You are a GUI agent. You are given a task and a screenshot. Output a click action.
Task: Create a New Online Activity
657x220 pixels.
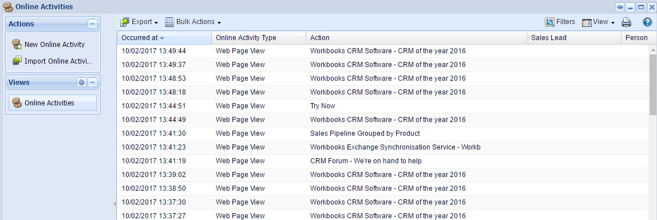(x=54, y=45)
